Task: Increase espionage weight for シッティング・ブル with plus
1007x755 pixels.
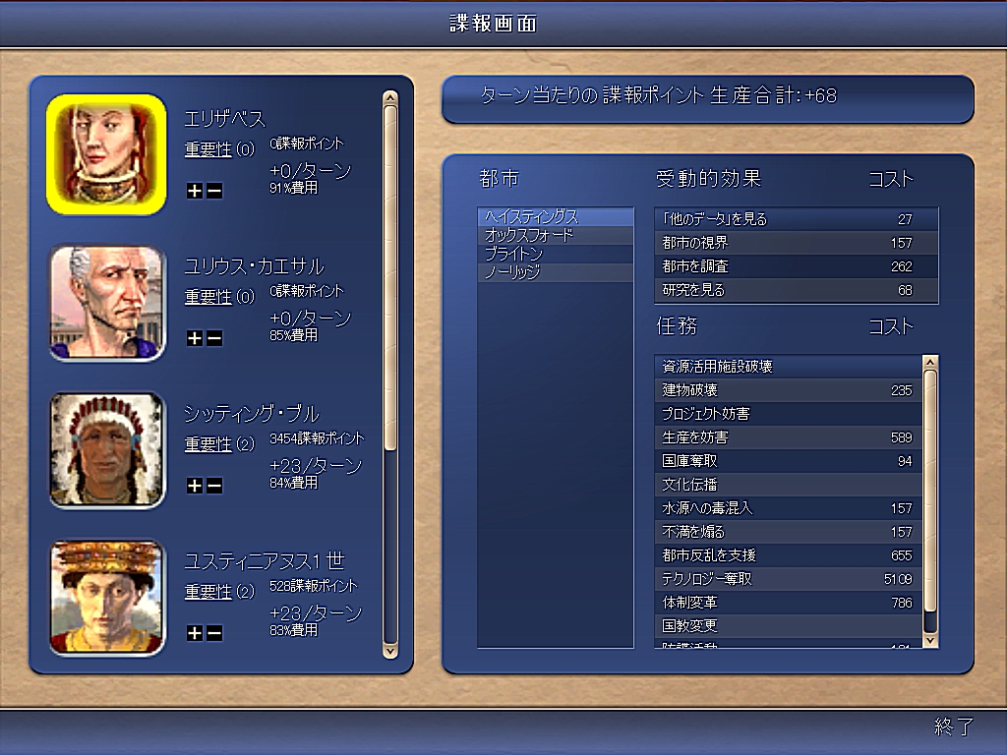Action: 194,486
